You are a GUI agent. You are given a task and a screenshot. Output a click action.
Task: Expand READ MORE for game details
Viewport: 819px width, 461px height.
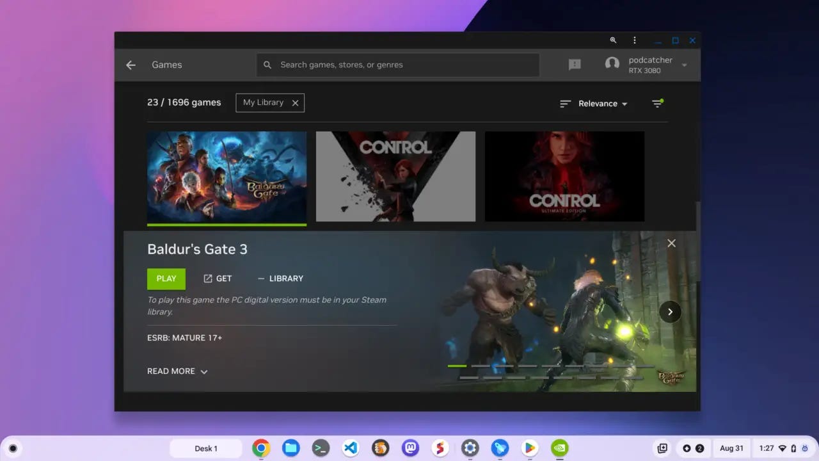tap(177, 371)
